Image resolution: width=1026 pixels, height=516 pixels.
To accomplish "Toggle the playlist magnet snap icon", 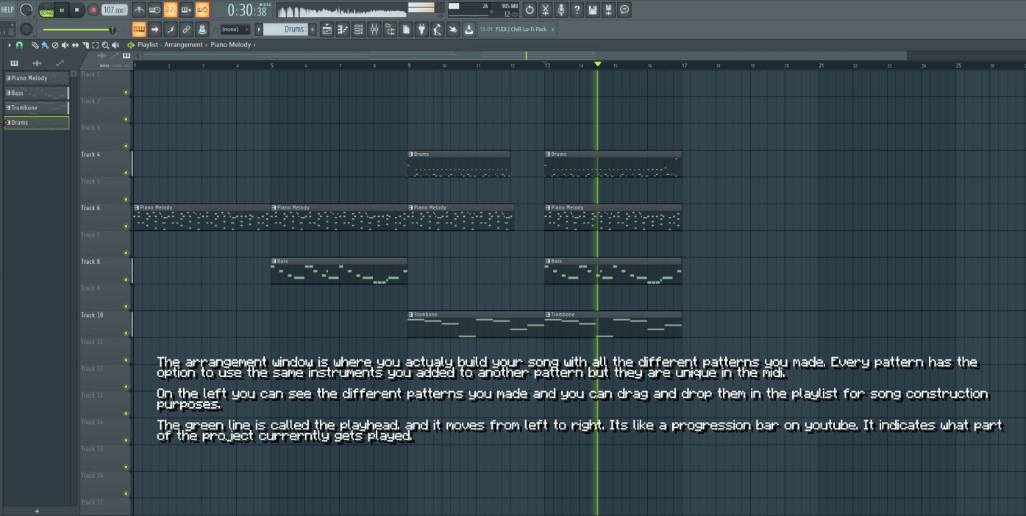I will pyautogui.click(x=19, y=45).
